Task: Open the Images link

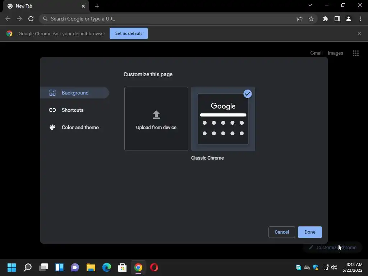Action: point(335,53)
